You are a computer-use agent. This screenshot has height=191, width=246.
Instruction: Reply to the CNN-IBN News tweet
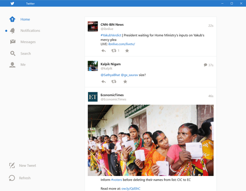click(x=103, y=51)
